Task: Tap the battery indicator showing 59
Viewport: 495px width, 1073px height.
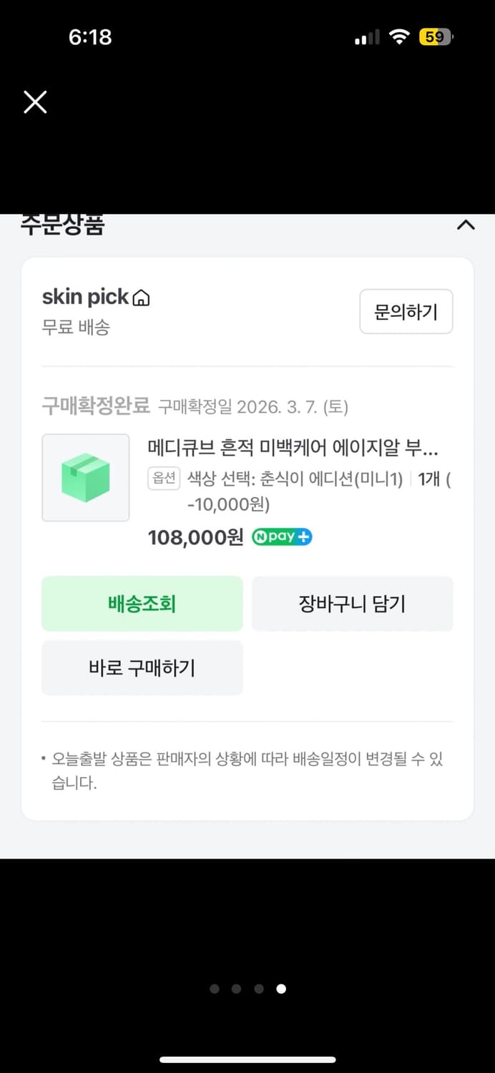Action: [433, 36]
